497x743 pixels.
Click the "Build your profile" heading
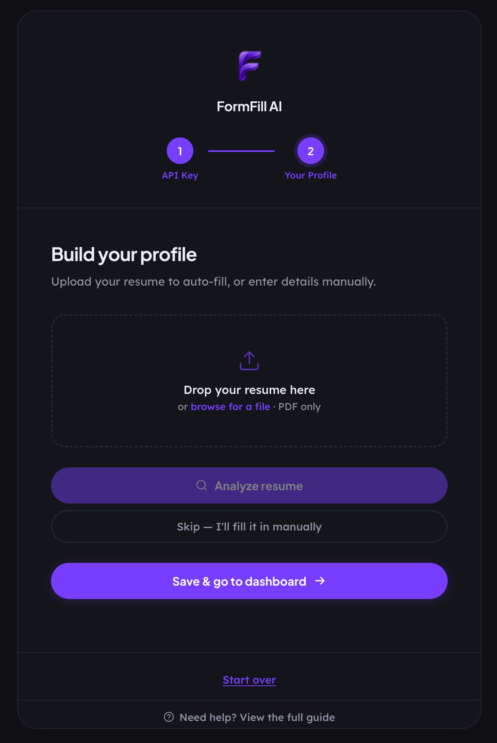[124, 254]
